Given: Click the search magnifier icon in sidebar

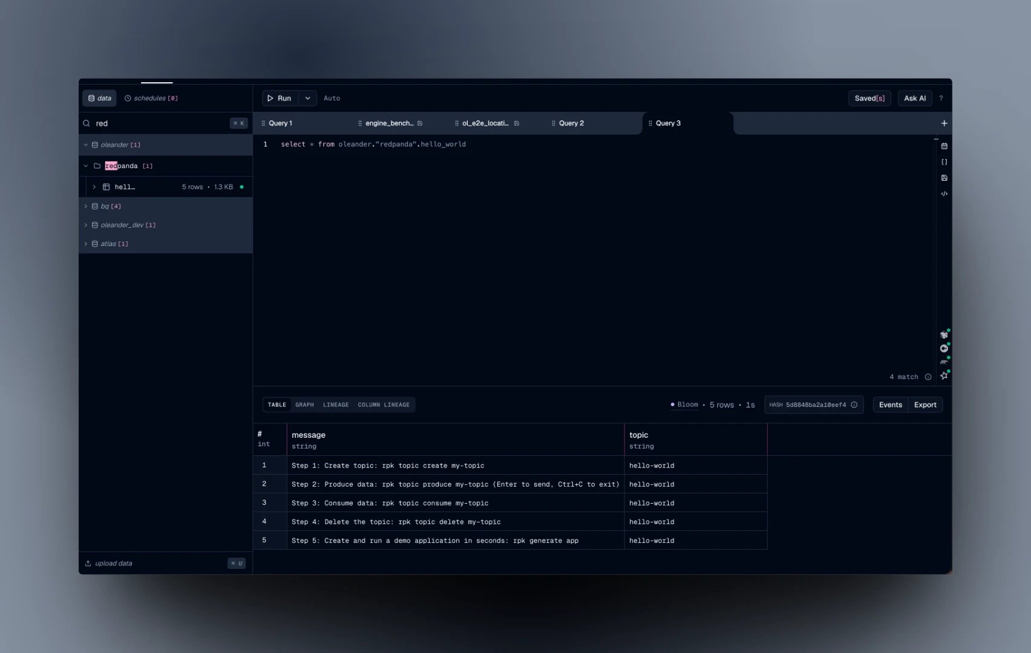Looking at the screenshot, I should point(87,123).
